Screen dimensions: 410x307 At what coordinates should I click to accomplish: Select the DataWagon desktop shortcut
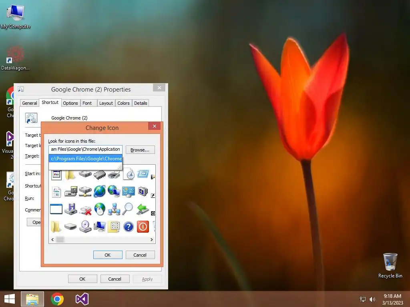tap(15, 58)
